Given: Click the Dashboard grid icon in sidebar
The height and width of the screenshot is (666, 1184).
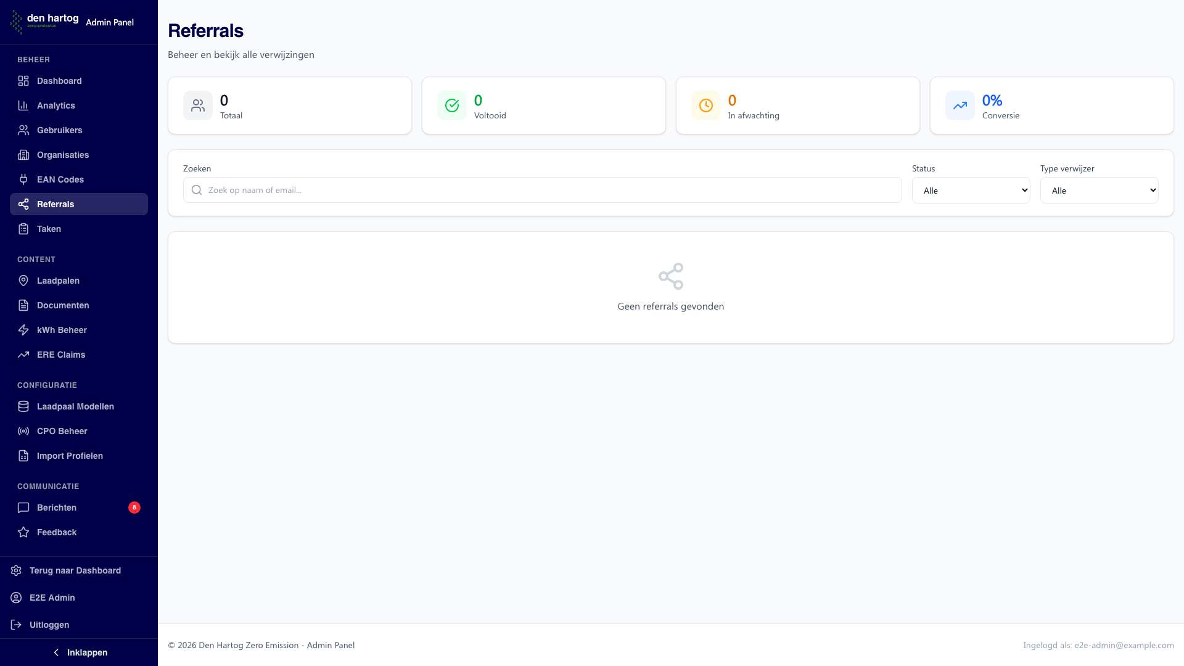Looking at the screenshot, I should pos(23,81).
